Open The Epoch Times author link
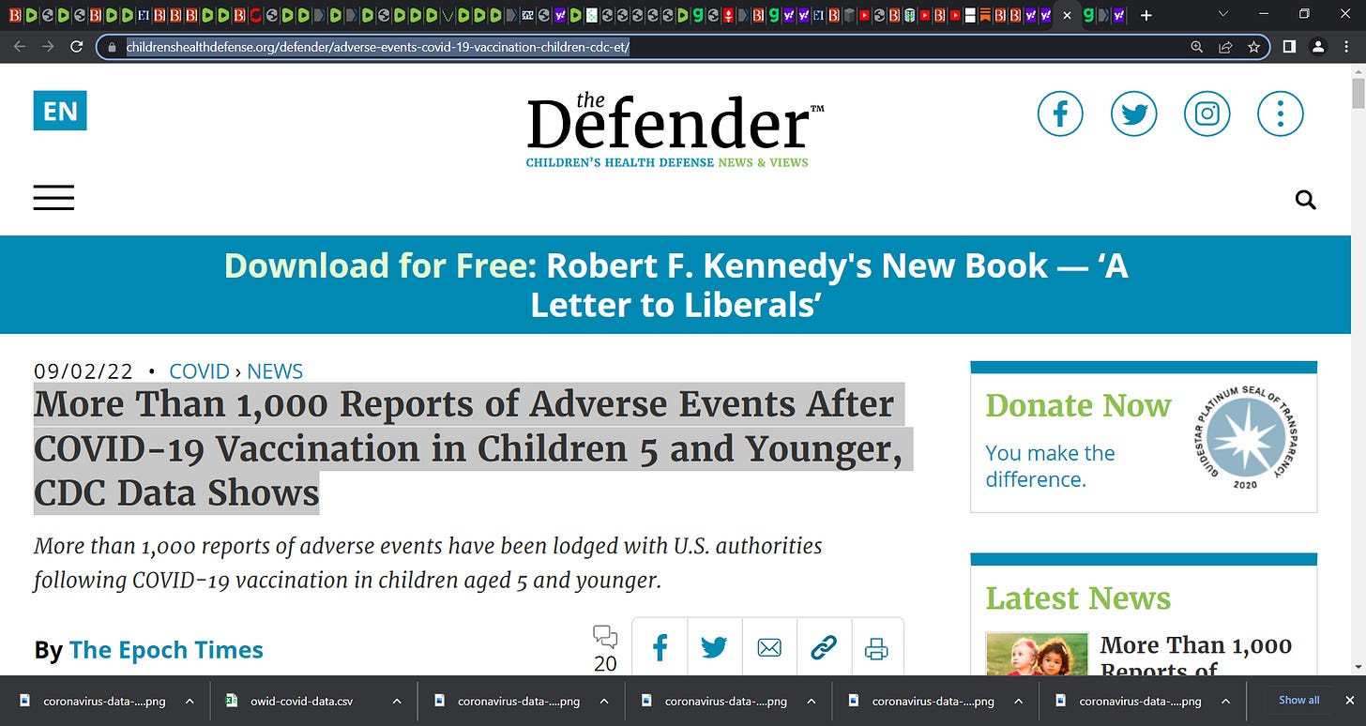The image size is (1366, 726). click(x=166, y=650)
